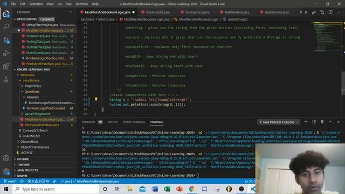Click IntroToJava in the breadcrumb path
Screen dimensions: 345x194
point(106,19)
